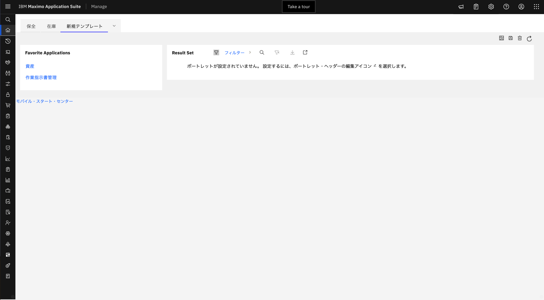Click the search magnifier in the left sidebar
544x300 pixels.
8,19
